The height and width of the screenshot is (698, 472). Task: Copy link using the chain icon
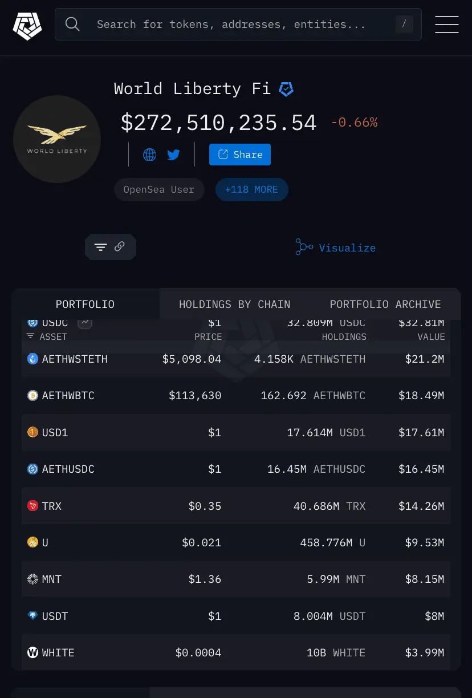[x=119, y=246]
